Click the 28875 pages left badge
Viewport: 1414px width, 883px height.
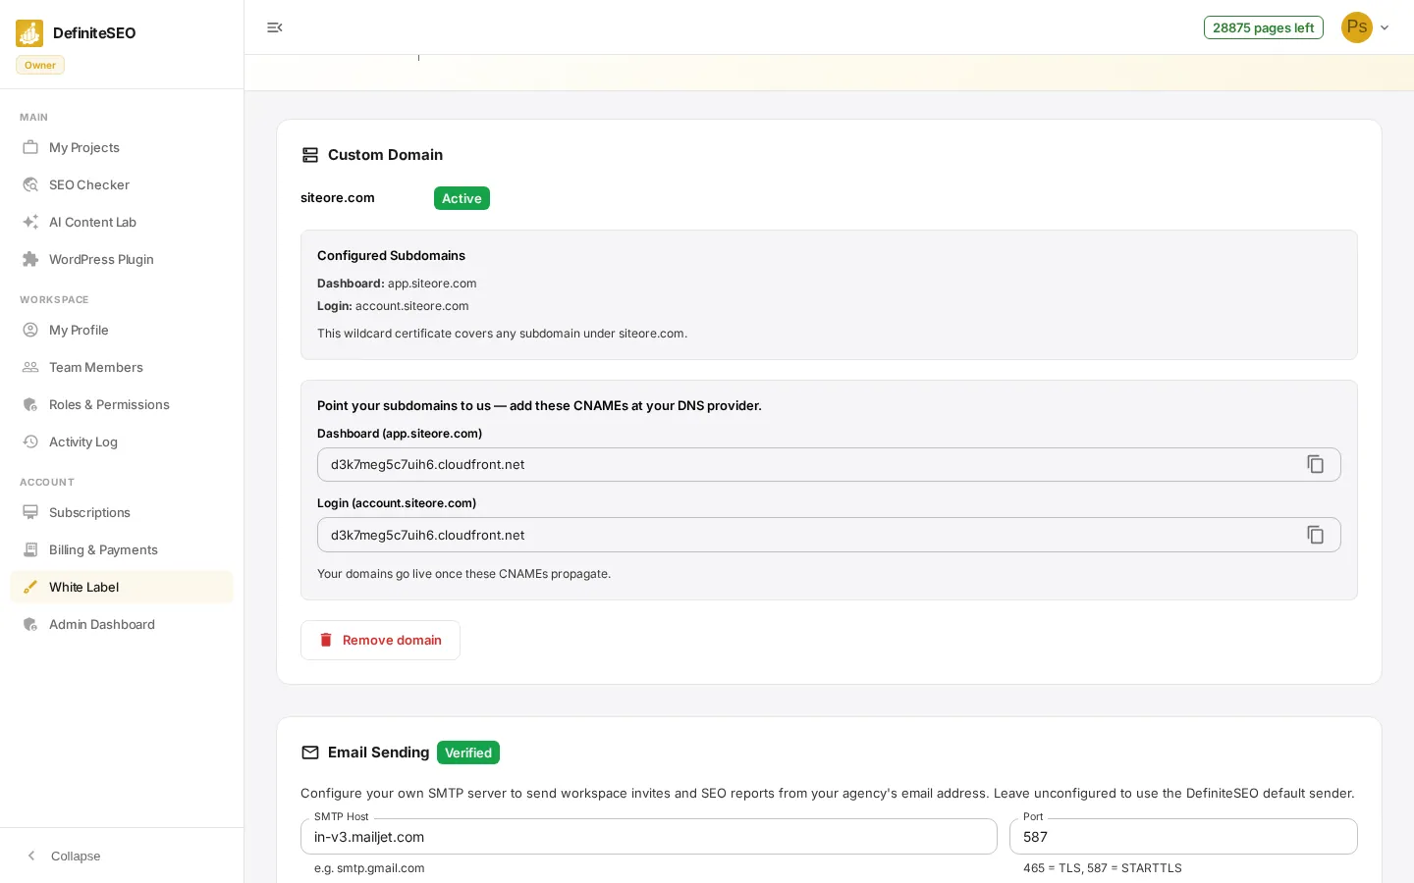coord(1263,27)
